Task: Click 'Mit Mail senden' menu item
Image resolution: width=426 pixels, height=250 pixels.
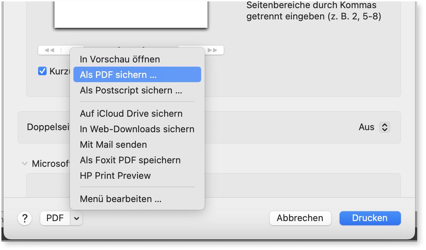Action: (113, 145)
